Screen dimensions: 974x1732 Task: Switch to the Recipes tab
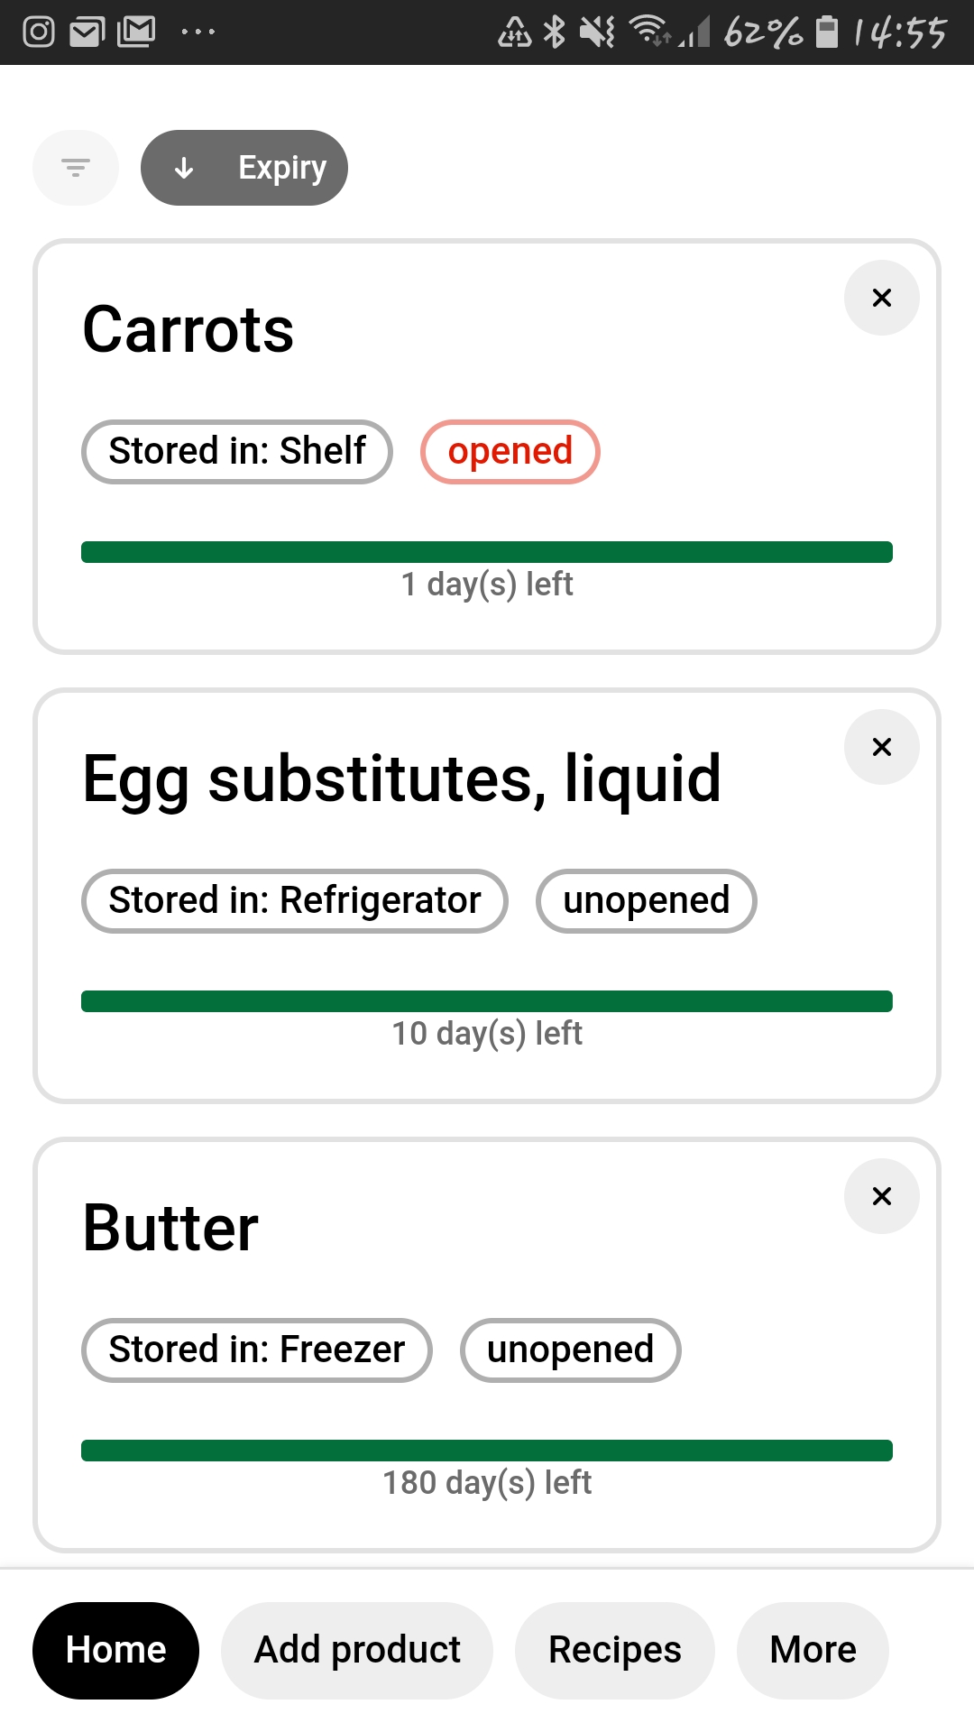click(614, 1650)
